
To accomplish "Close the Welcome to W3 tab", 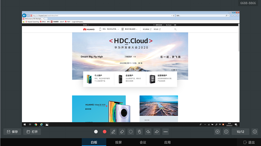I will coord(43,19).
